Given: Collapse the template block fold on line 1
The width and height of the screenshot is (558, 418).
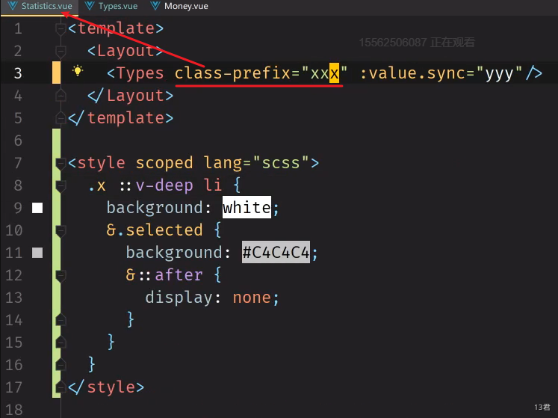Looking at the screenshot, I should 61,29.
